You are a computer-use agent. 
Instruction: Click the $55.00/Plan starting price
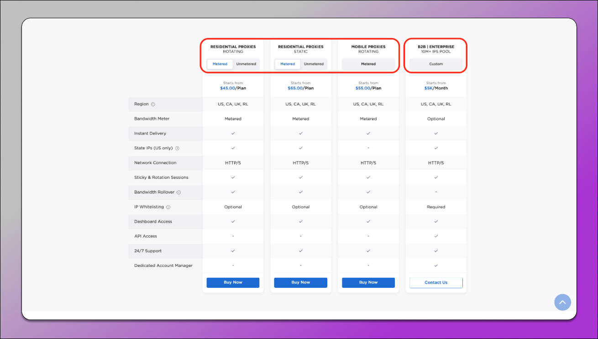pyautogui.click(x=368, y=88)
